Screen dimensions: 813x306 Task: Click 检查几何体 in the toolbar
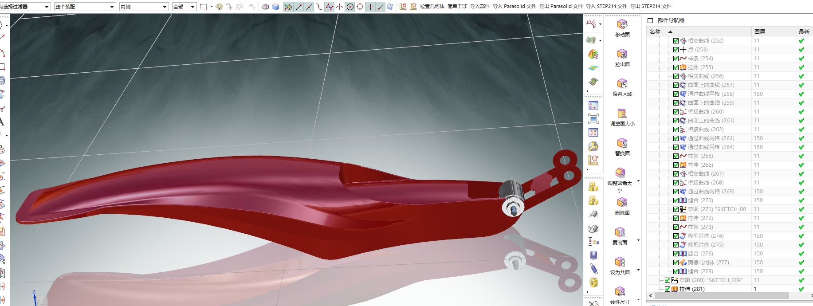tap(432, 7)
